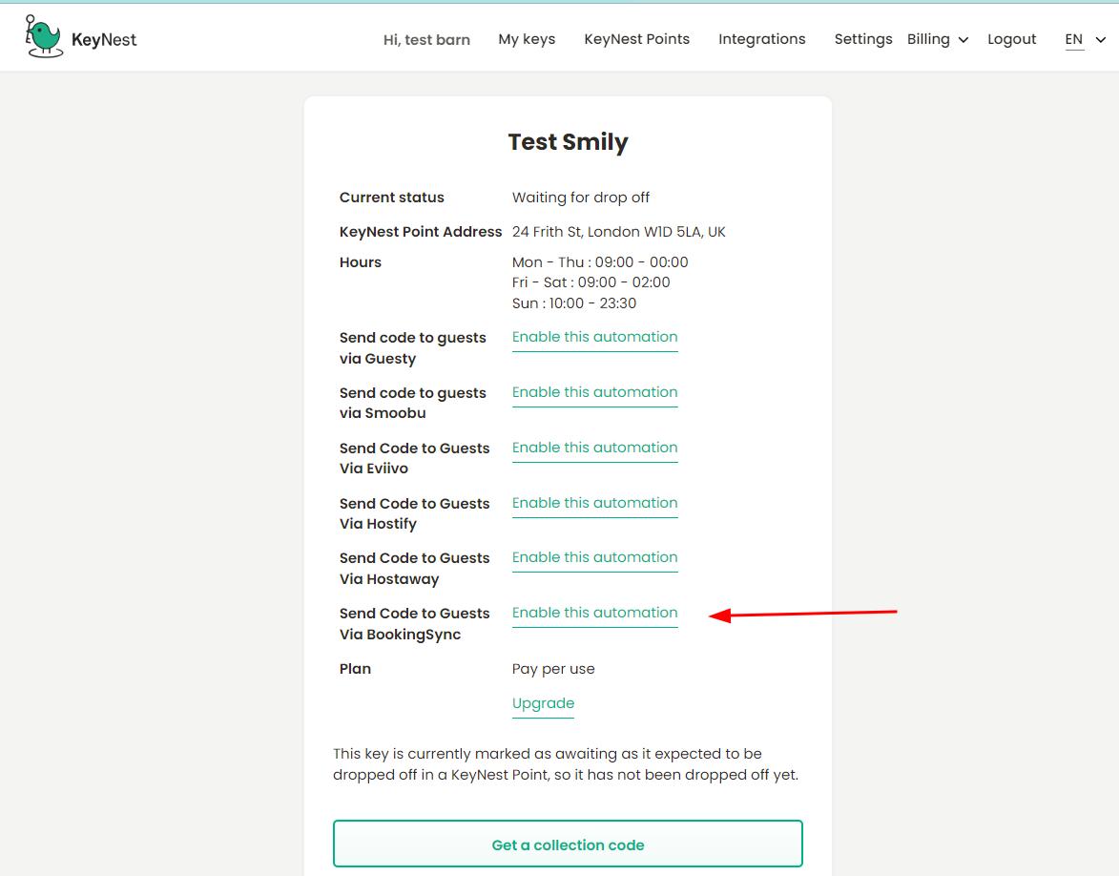Viewport: 1119px width, 876px height.
Task: Click the address 24 Frith St, London
Action: (618, 232)
